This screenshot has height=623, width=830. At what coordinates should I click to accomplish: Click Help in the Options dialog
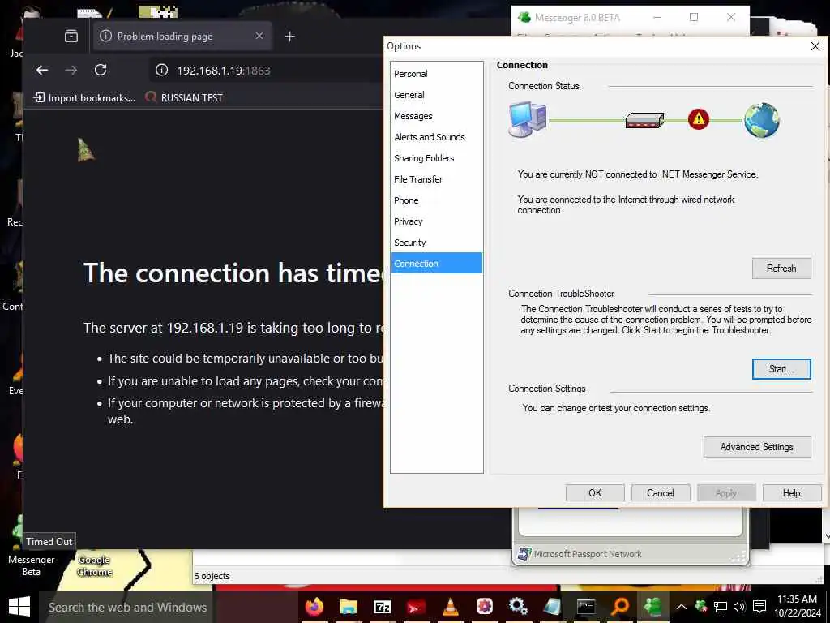[792, 492]
